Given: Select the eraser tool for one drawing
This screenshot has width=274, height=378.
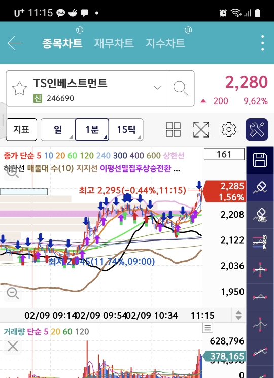Looking at the screenshot, I should (x=260, y=188).
